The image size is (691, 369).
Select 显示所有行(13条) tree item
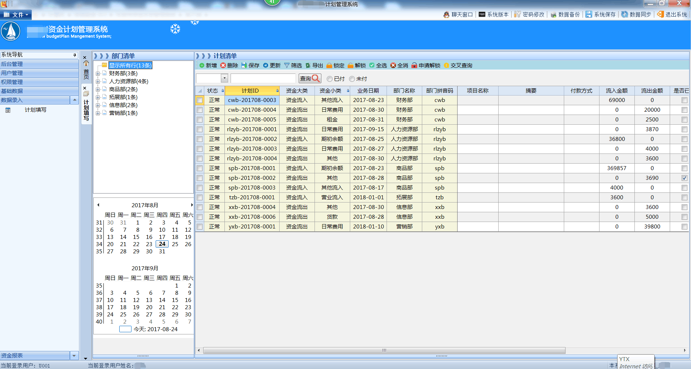pos(130,66)
